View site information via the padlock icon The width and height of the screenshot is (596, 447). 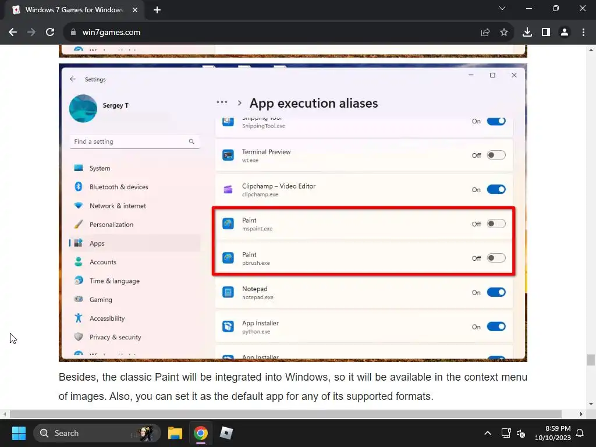pos(73,33)
